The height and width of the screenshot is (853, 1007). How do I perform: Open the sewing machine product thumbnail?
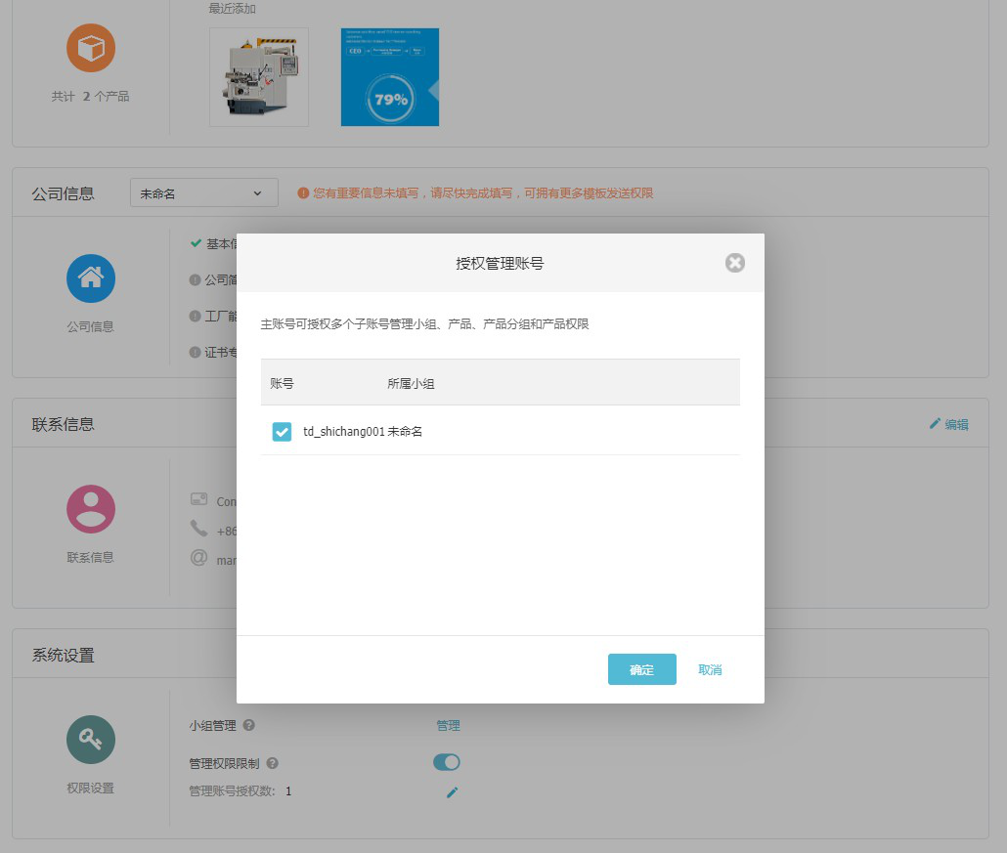tap(258, 75)
